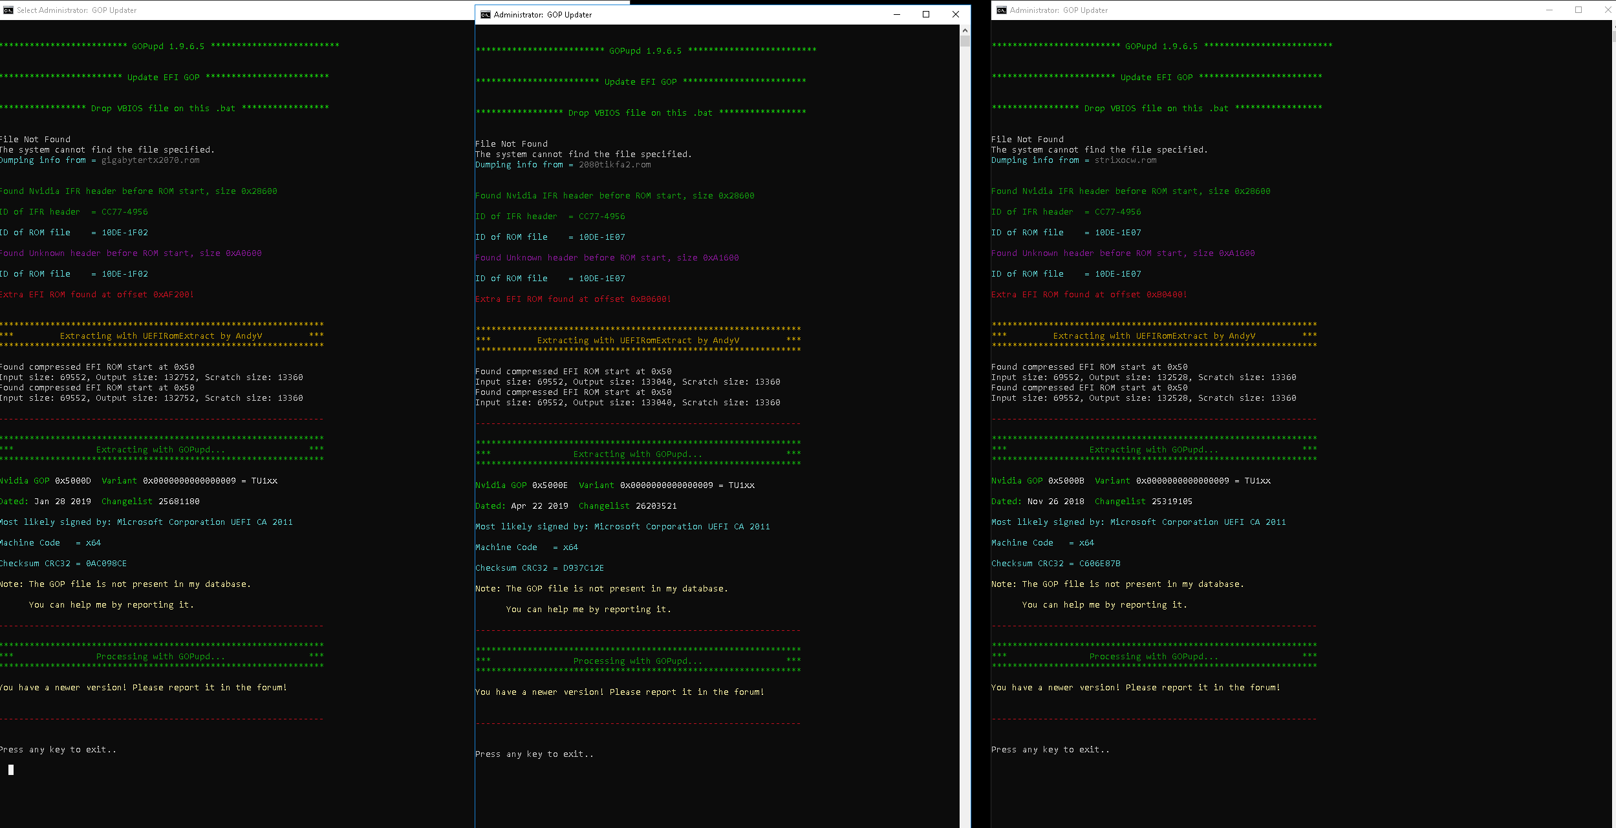The width and height of the screenshot is (1616, 828).
Task: Click changelist number '25319105' in right window
Action: (1172, 502)
